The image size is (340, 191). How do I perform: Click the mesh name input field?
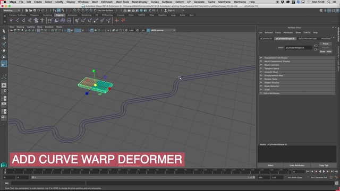pos(299,48)
